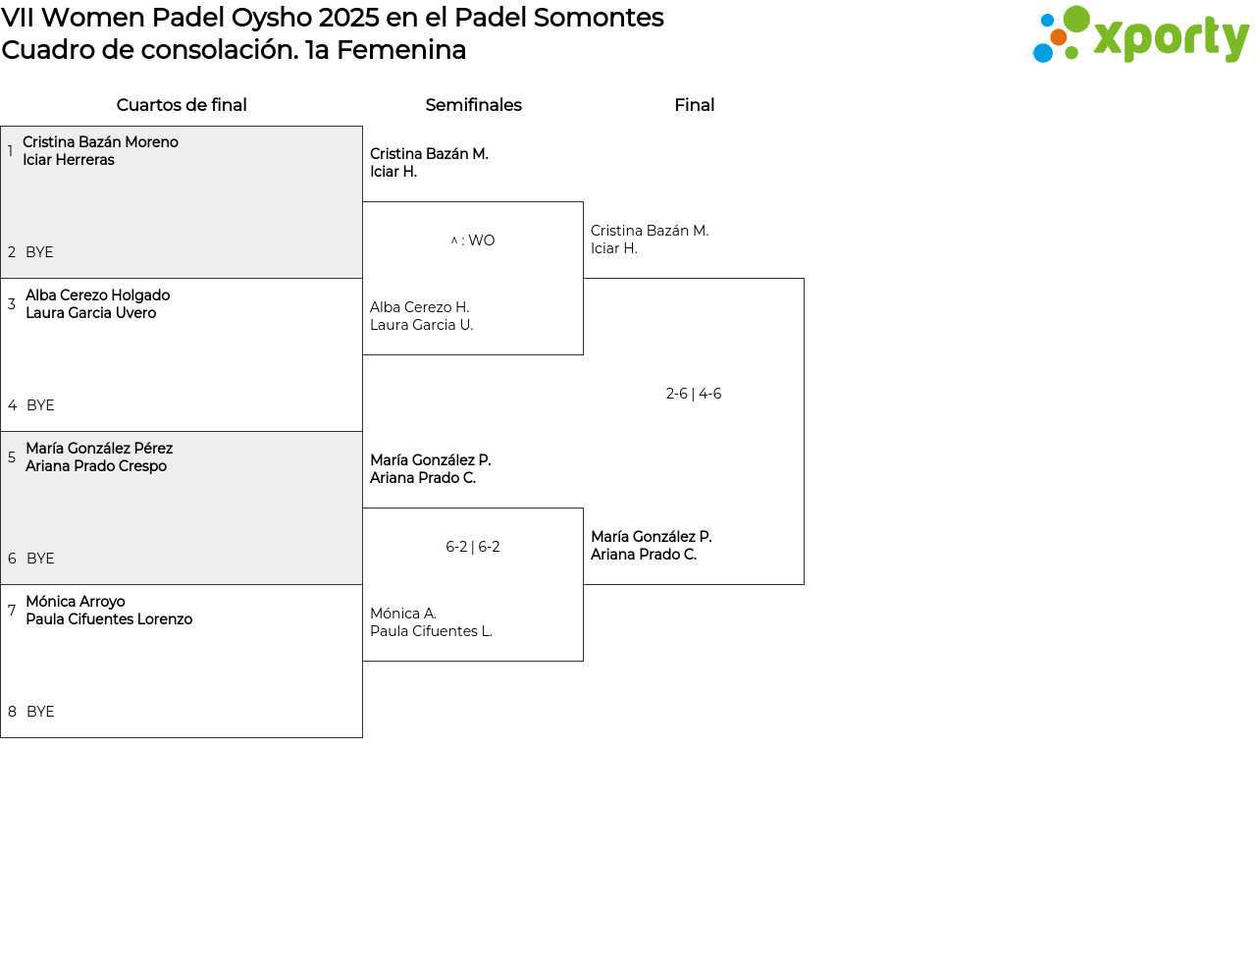Screen dimensions: 1256x964
Task: Click the xporty logo
Action: point(1140,35)
